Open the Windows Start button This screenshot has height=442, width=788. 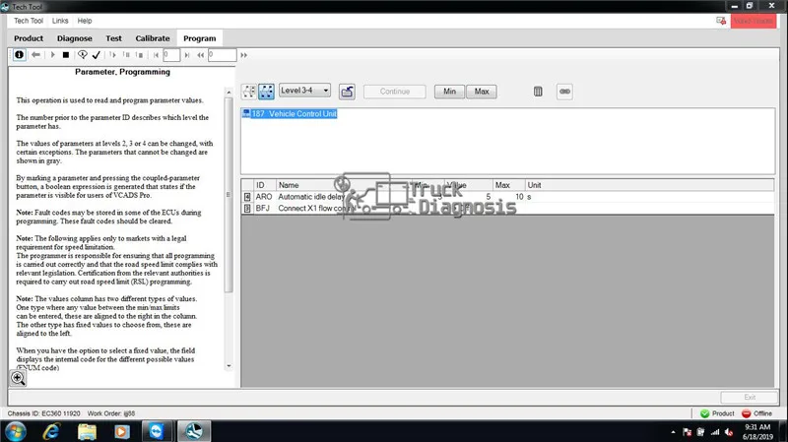15,431
